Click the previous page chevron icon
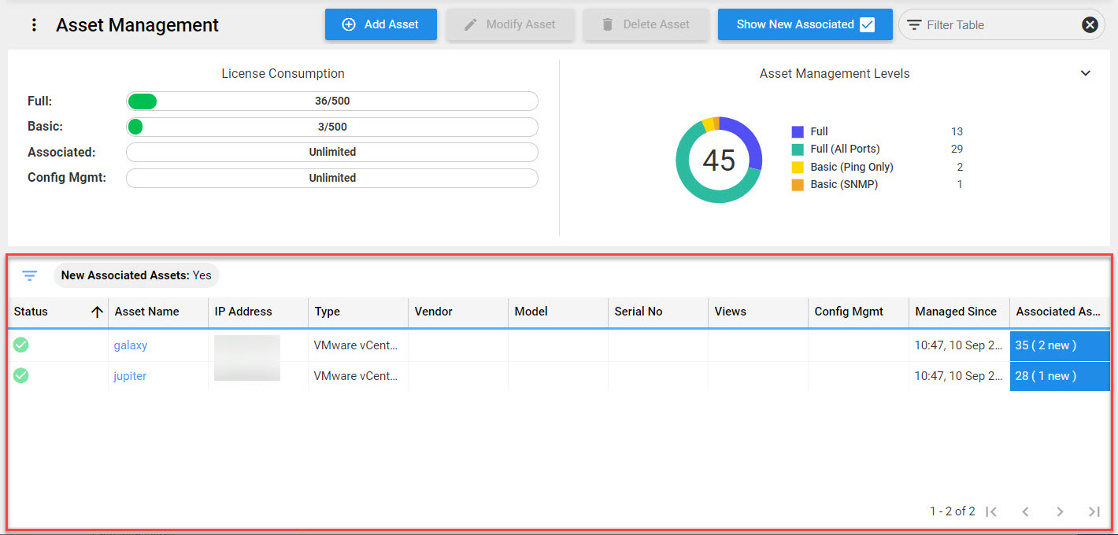The width and height of the screenshot is (1118, 535). click(x=1025, y=511)
